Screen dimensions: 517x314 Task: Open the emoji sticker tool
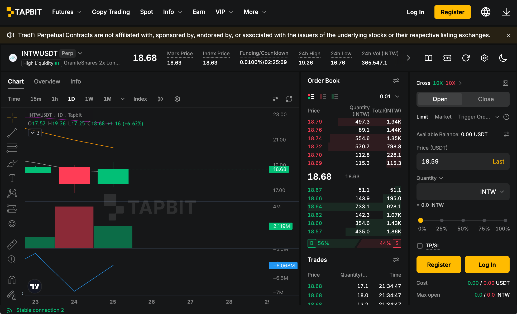[12, 224]
